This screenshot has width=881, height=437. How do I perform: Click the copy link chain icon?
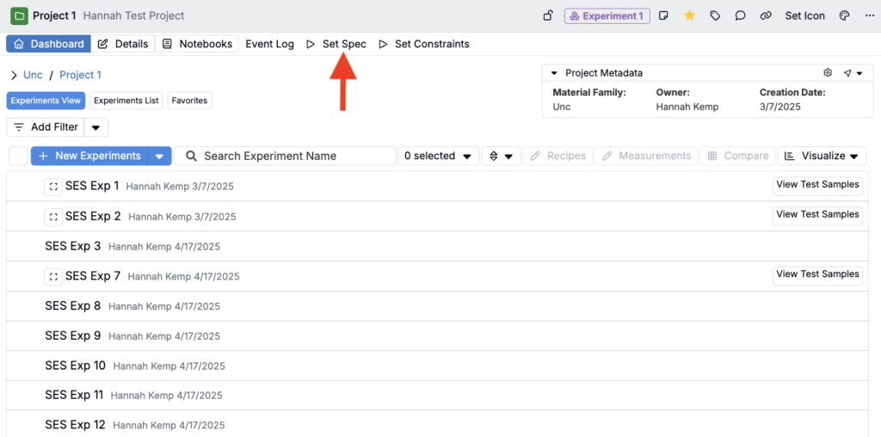click(765, 15)
